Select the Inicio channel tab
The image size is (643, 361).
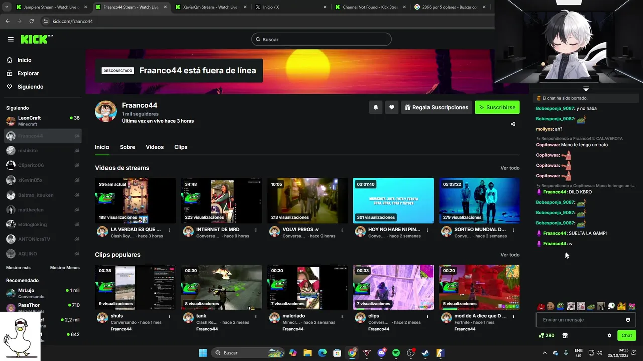click(102, 147)
